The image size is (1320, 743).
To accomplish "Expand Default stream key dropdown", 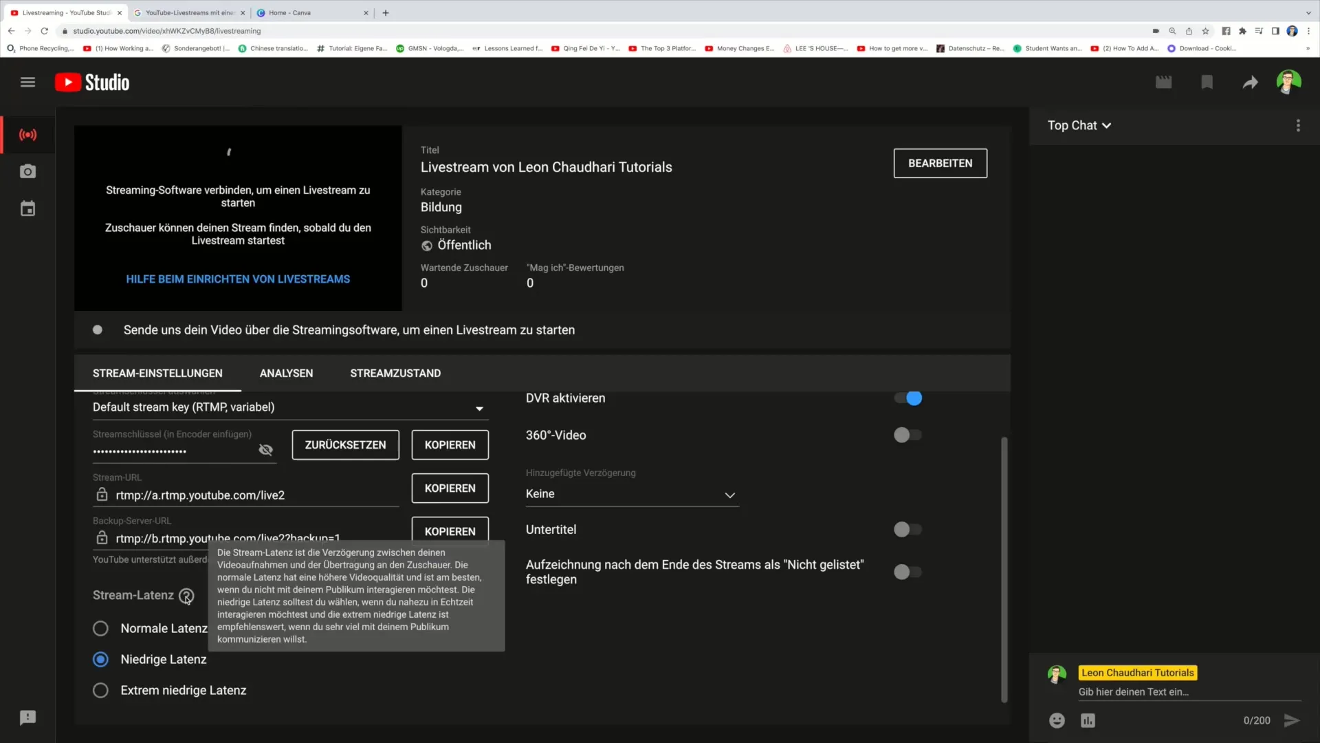I will click(x=480, y=407).
